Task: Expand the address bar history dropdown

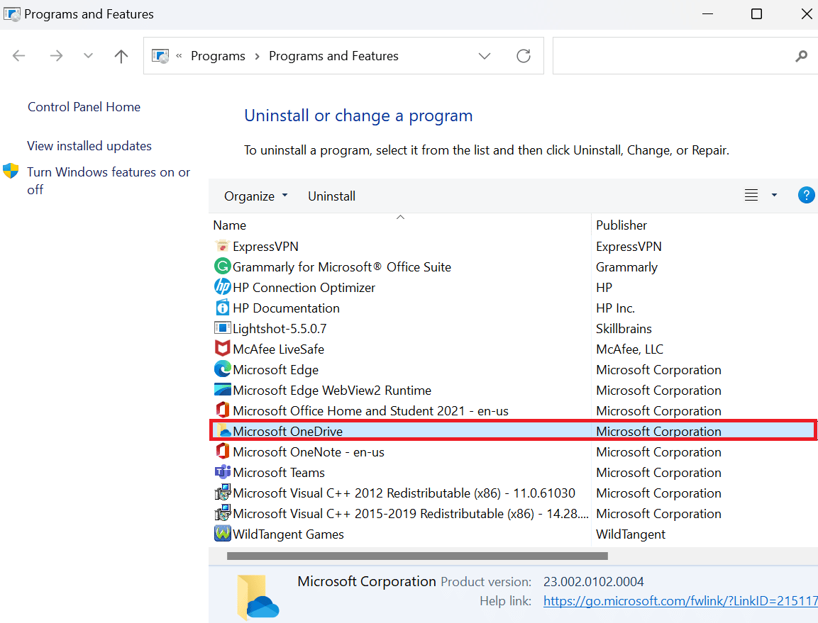Action: 485,56
